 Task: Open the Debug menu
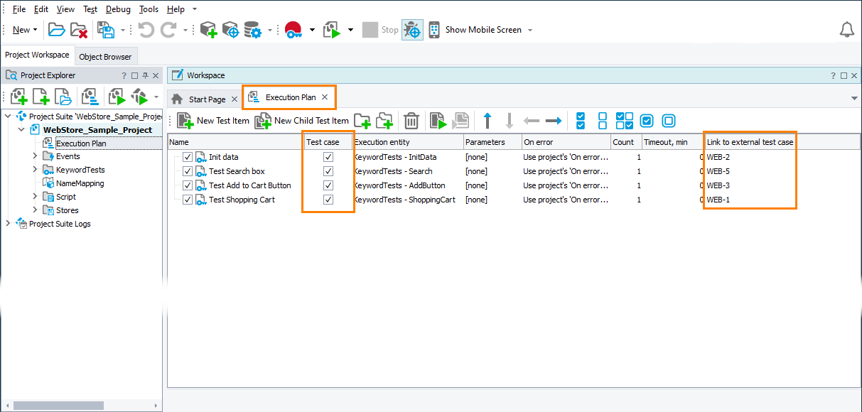tap(118, 9)
